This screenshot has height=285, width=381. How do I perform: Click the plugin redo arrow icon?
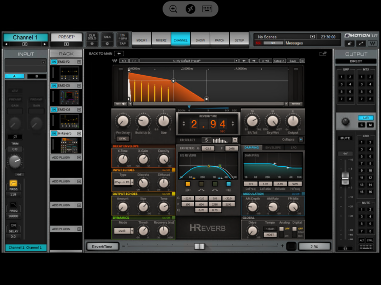pyautogui.click(x=134, y=61)
